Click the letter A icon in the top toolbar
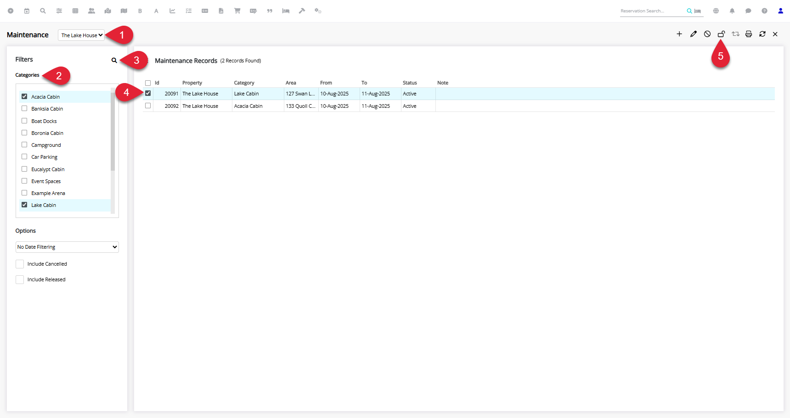The image size is (790, 418). tap(156, 11)
